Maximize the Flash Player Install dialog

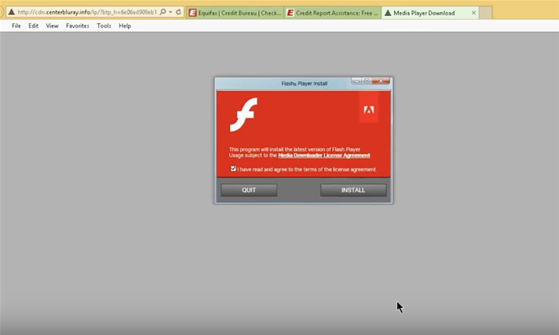pyautogui.click(x=366, y=81)
